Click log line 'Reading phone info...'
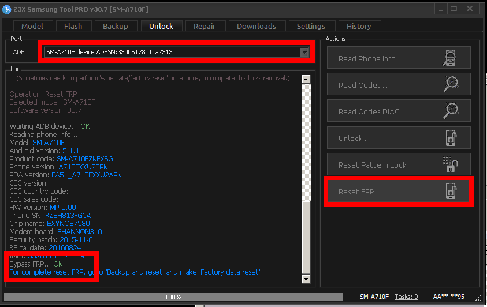 point(43,134)
